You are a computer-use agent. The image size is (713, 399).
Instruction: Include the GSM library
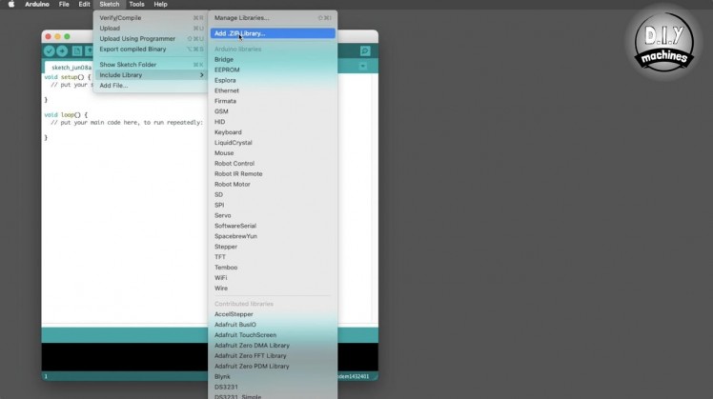273,111
